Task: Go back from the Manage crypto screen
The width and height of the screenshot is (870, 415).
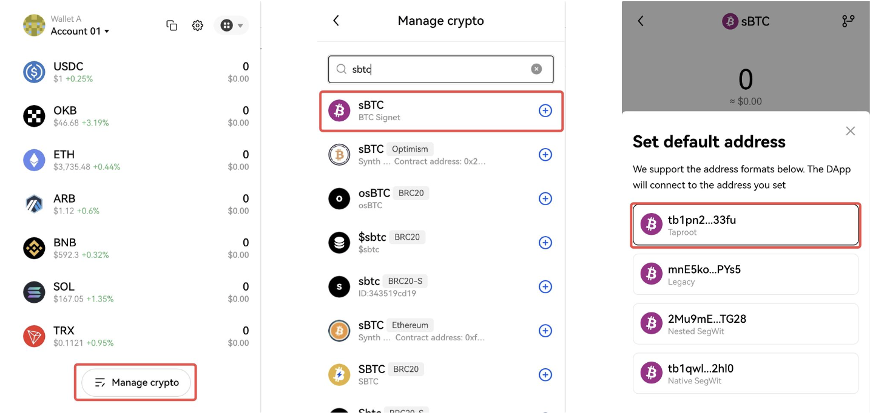Action: click(336, 21)
